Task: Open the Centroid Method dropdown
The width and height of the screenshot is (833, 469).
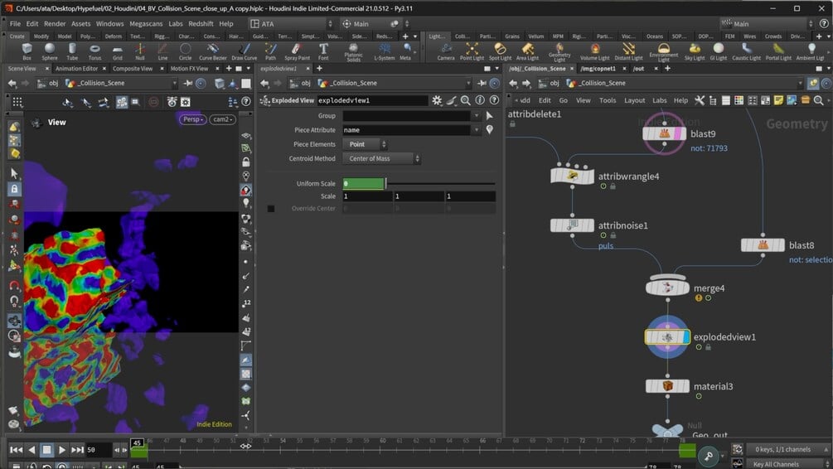Action: point(381,158)
